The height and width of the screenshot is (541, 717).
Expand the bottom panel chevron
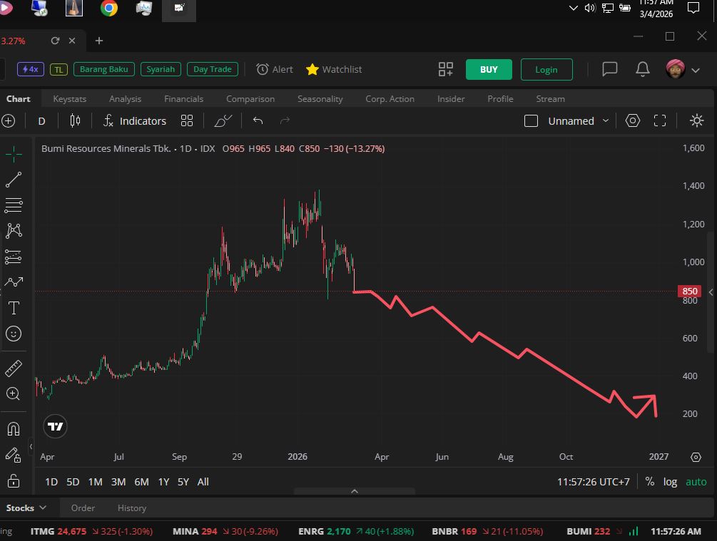click(355, 491)
